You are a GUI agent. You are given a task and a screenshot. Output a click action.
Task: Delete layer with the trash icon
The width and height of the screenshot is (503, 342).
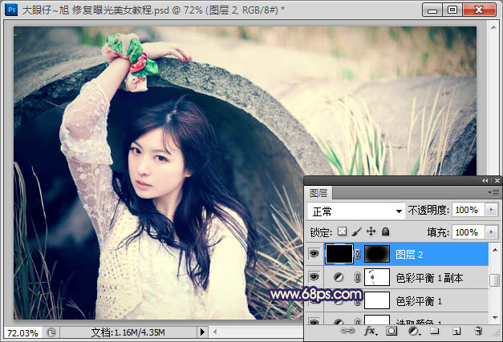click(x=478, y=331)
